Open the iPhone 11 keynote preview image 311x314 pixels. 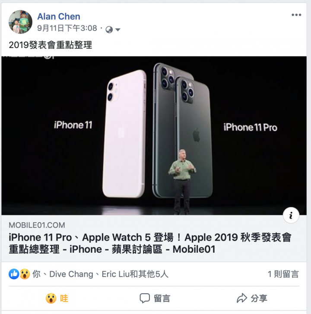click(x=154, y=135)
